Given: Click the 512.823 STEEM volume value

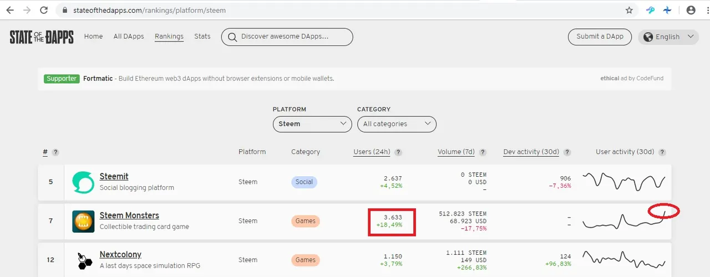Looking at the screenshot, I should (x=463, y=214).
